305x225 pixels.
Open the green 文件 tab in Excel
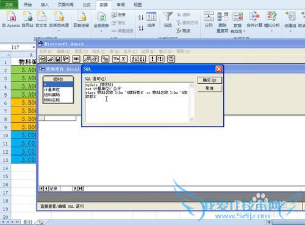point(9,4)
